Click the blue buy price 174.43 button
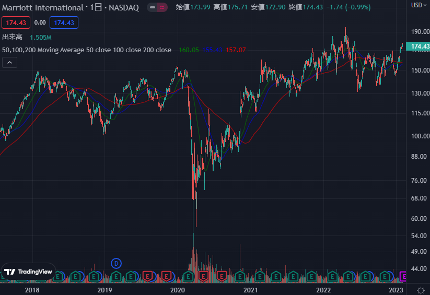Image resolution: width=430 pixels, height=295 pixels. click(x=64, y=23)
